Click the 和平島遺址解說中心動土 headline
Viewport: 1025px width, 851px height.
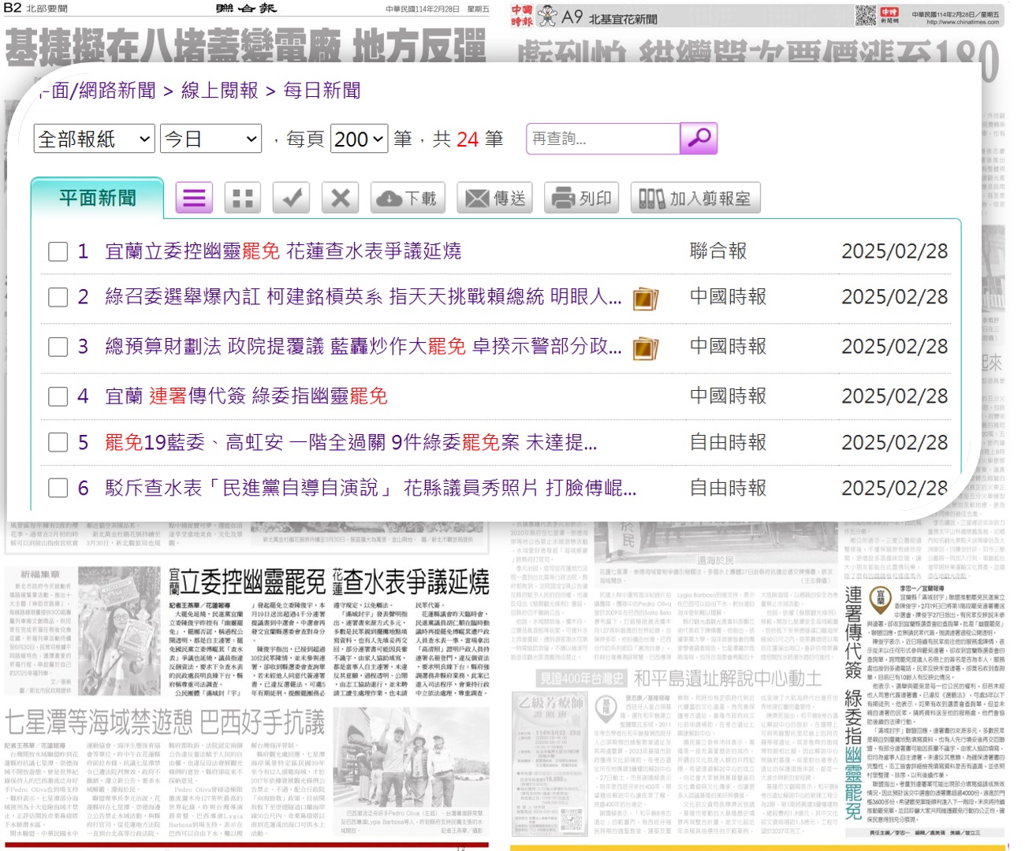pos(727,678)
